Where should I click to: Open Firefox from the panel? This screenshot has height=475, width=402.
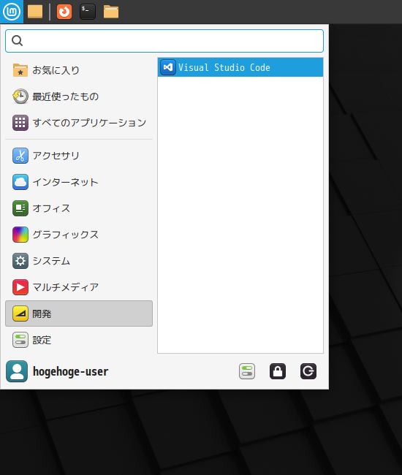64,12
